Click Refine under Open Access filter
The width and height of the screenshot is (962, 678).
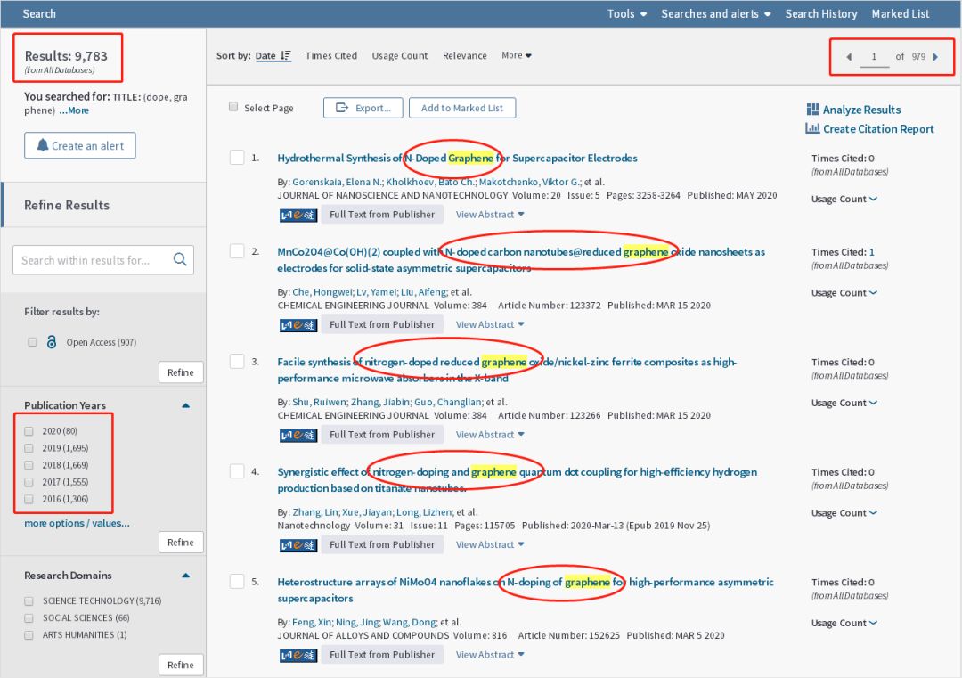180,372
